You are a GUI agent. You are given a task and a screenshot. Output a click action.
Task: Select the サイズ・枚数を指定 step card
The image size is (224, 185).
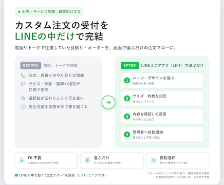point(162,98)
